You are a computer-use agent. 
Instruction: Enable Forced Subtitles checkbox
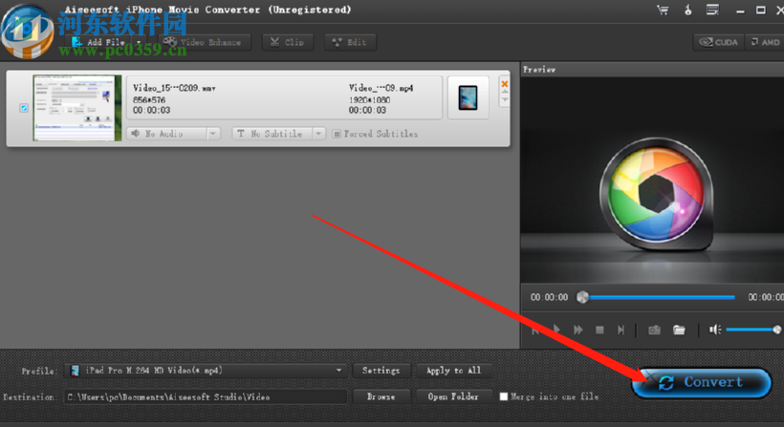(337, 134)
